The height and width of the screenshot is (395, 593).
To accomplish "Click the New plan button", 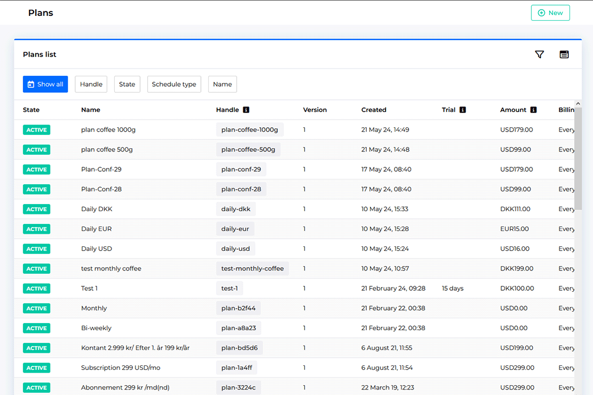I will click(x=550, y=13).
